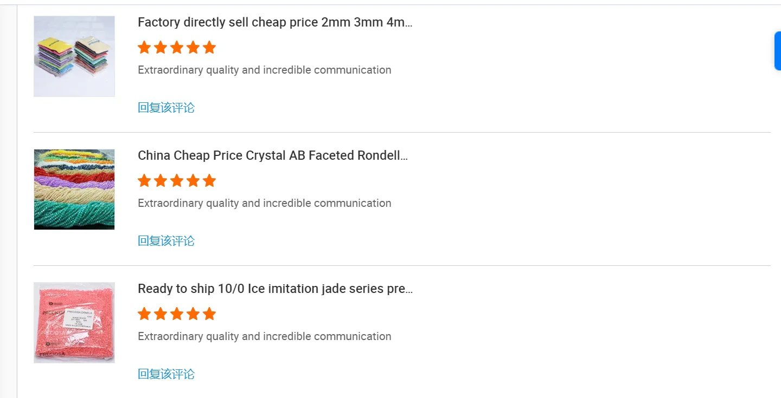The width and height of the screenshot is (781, 398).
Task: Open the "China Cheap Price Crystal AB" product title
Action: click(x=273, y=155)
